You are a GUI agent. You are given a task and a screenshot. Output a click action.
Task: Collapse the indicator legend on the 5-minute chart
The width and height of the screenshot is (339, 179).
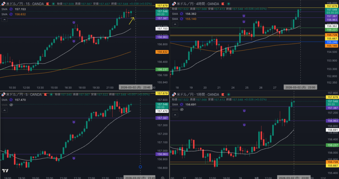[x=4, y=110]
